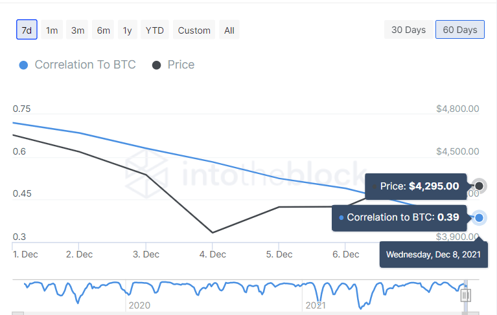Image resolution: width=497 pixels, height=315 pixels.
Task: Click the blue Correlation legend dot
Action: tap(24, 65)
